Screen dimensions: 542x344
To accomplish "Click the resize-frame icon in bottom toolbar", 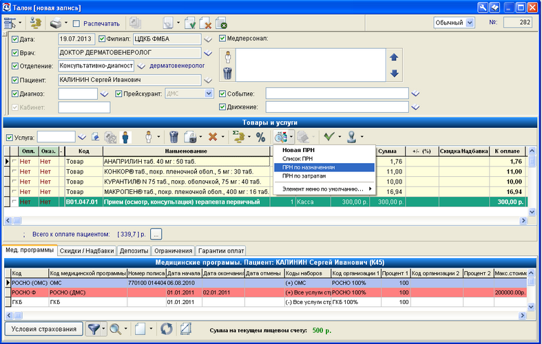I will point(186,329).
